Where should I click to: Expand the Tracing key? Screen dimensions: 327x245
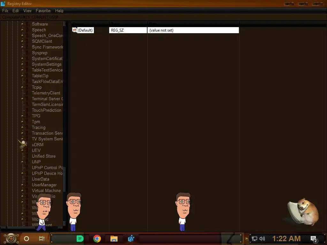pos(22,128)
